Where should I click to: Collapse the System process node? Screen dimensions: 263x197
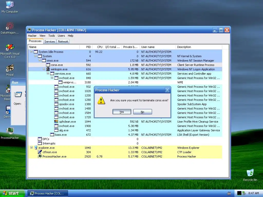point(35,56)
